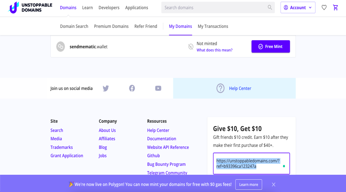Click the referral link text box

click(x=251, y=164)
